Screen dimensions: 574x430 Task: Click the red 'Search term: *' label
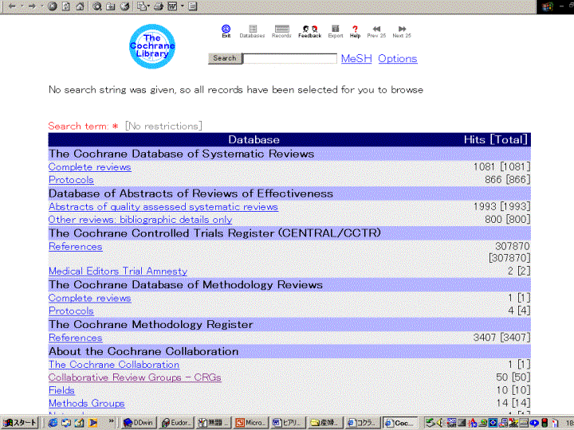tap(83, 126)
